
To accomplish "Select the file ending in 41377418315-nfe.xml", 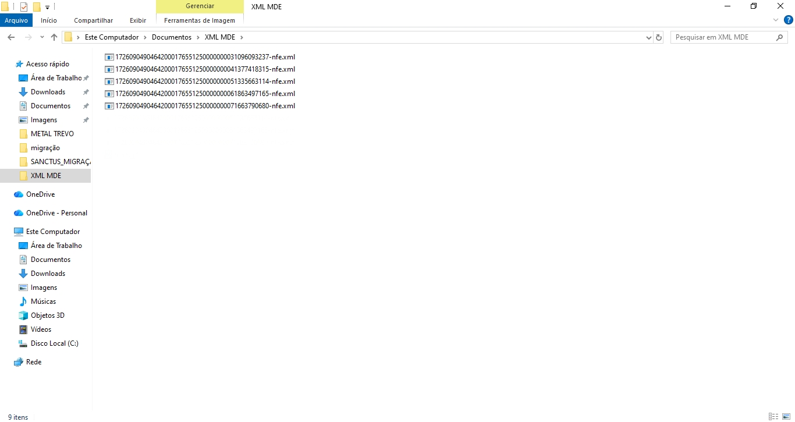I will [200, 69].
